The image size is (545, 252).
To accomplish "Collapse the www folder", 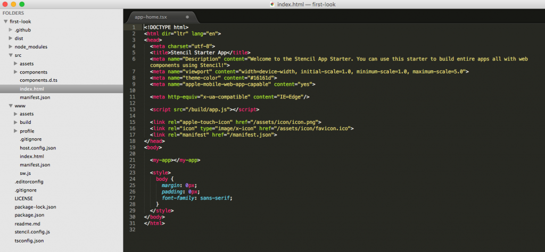I will tap(10, 106).
